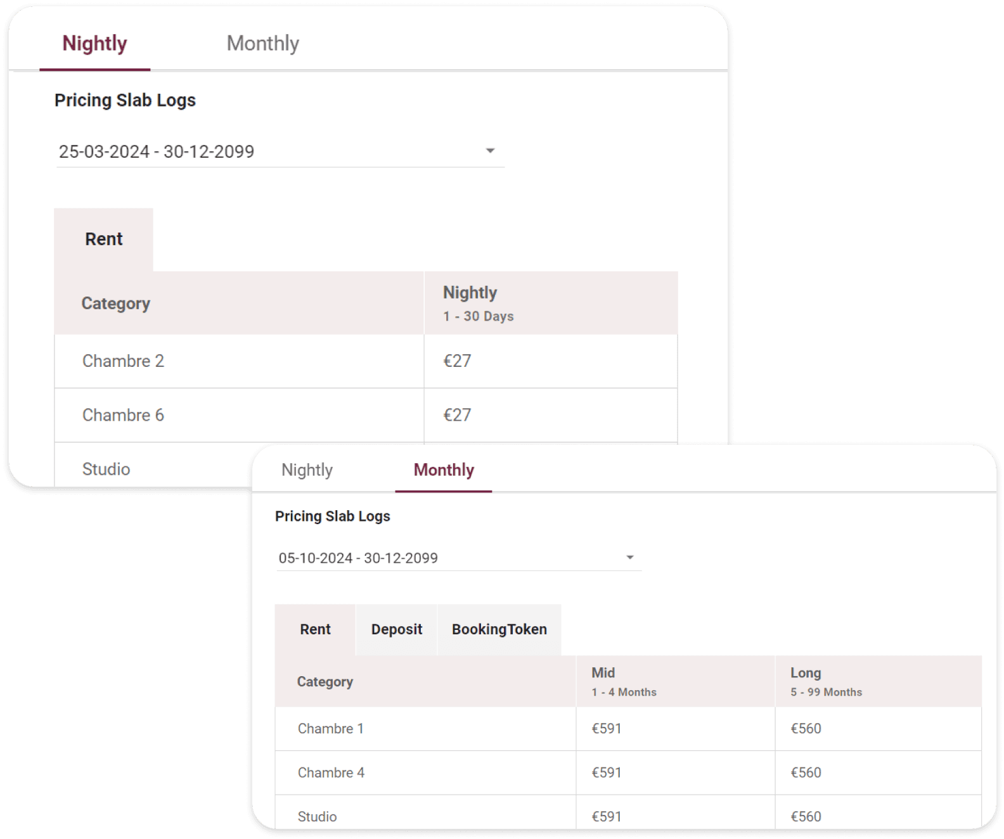
Task: Open the 25-03-2024 date range dropdown arrow
Action: 490,151
